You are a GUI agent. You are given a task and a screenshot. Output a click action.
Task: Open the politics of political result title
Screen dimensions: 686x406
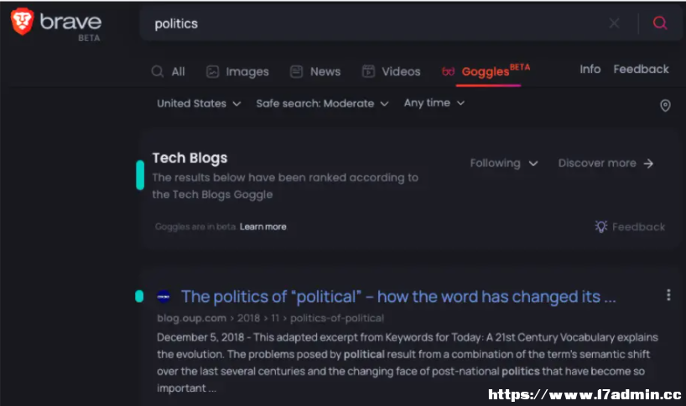pyautogui.click(x=398, y=297)
